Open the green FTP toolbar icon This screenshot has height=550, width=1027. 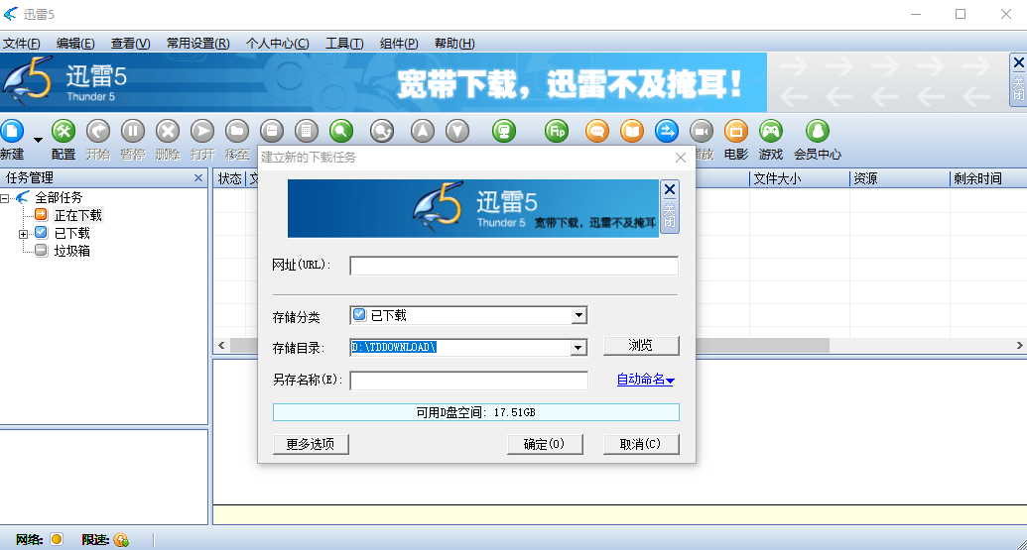(x=557, y=132)
